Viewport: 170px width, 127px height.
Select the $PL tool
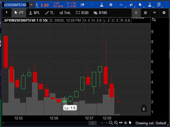click(x=35, y=13)
